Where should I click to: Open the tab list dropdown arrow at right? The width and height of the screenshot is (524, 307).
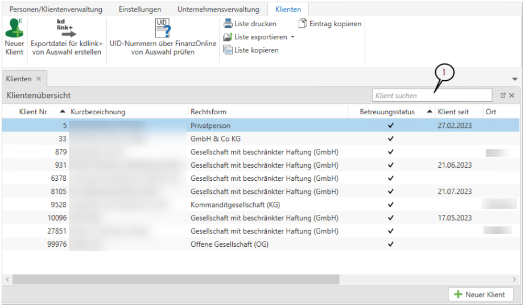click(x=514, y=79)
